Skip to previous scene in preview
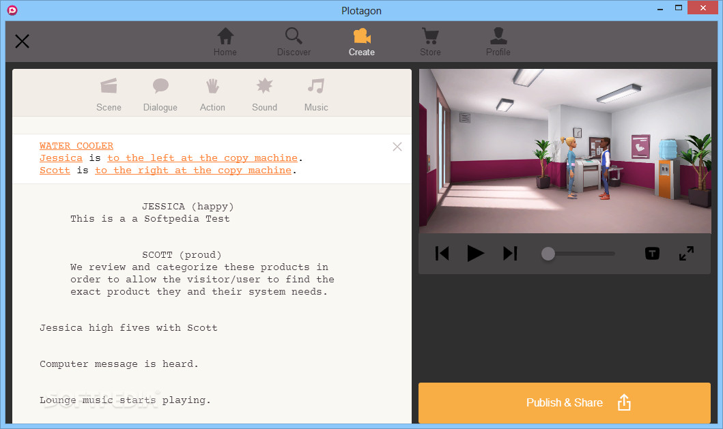The height and width of the screenshot is (429, 723). click(x=442, y=254)
